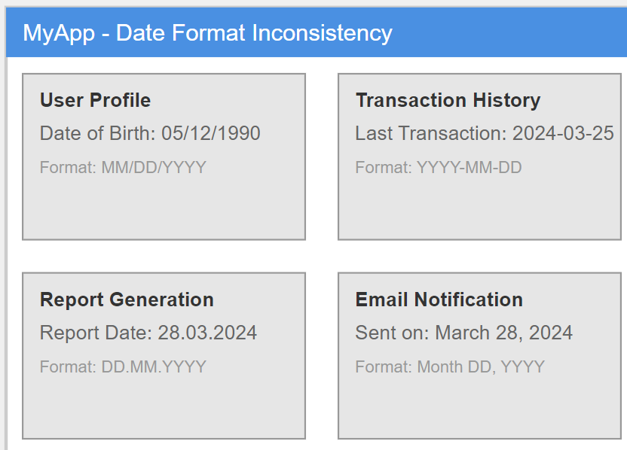This screenshot has width=627, height=450.
Task: Select Report Date: 28.03.2024 text
Action: 148,333
